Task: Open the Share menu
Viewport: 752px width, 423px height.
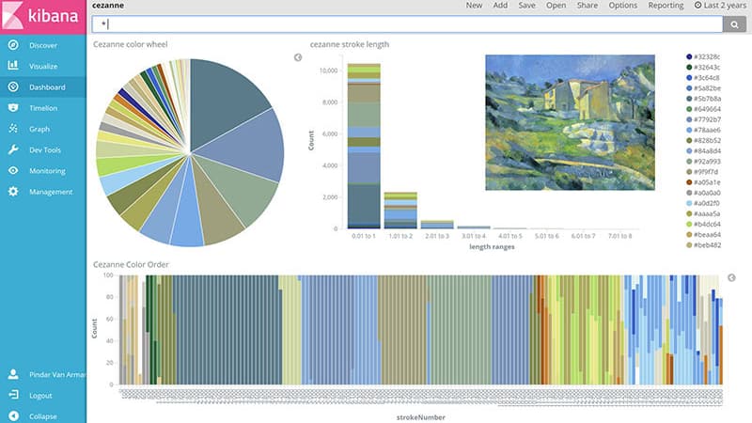Action: pos(587,6)
